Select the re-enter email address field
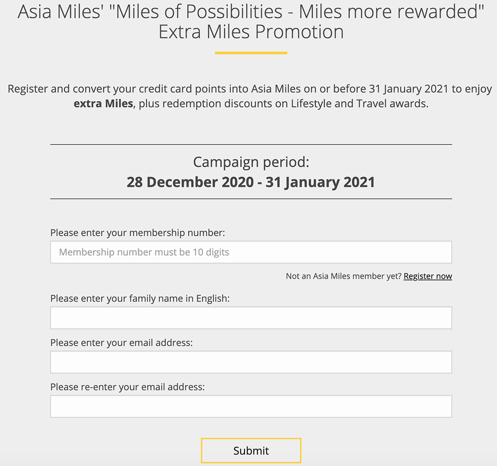The width and height of the screenshot is (497, 466). (251, 406)
